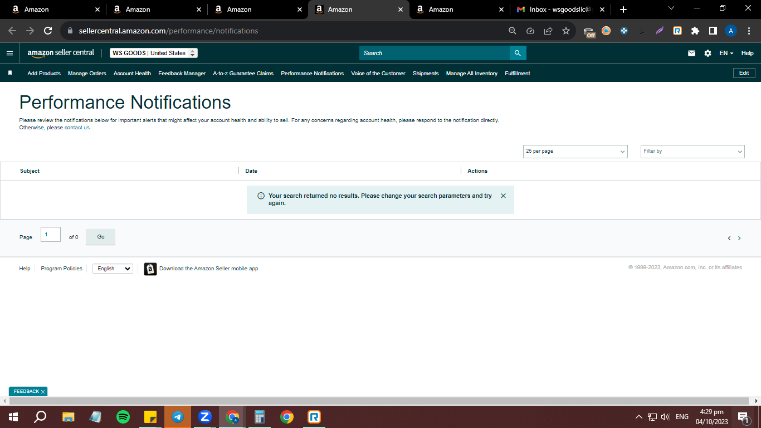
Task: Click the Amazon Seller Central logo
Action: (61, 53)
